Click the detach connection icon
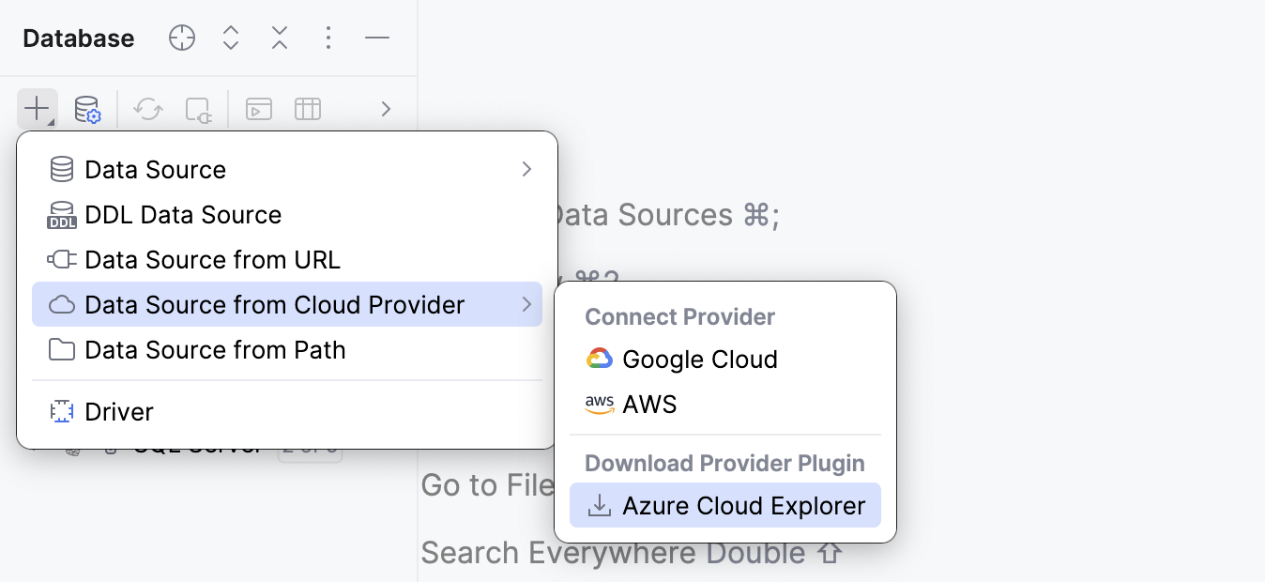The width and height of the screenshot is (1265, 582). [x=198, y=109]
